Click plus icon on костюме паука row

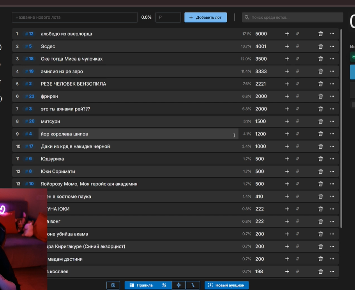coord(287,196)
